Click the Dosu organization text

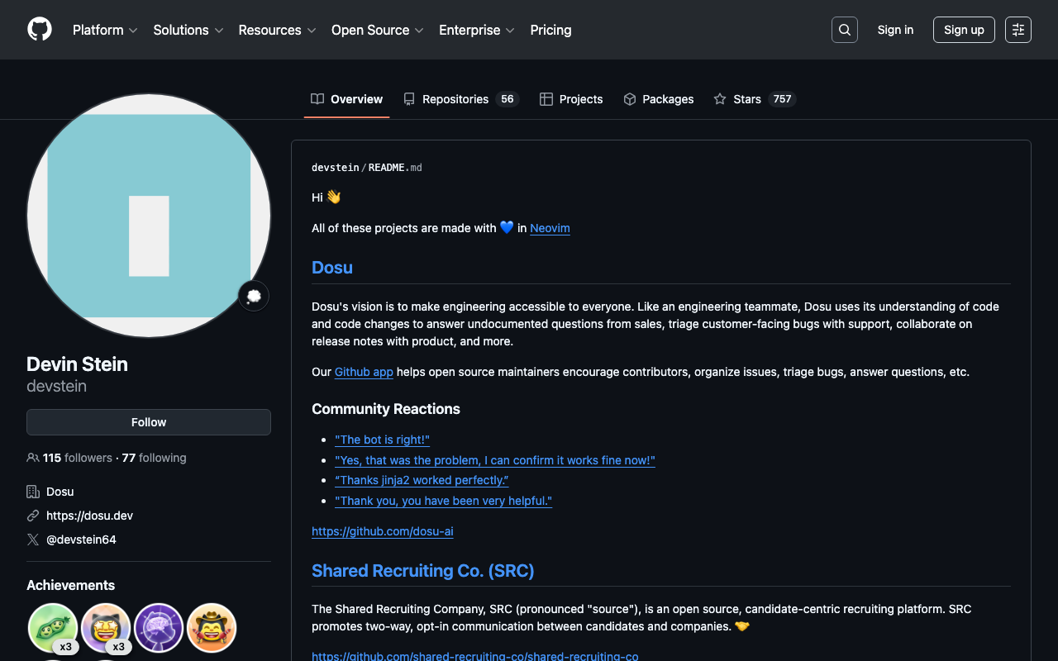[x=60, y=492]
